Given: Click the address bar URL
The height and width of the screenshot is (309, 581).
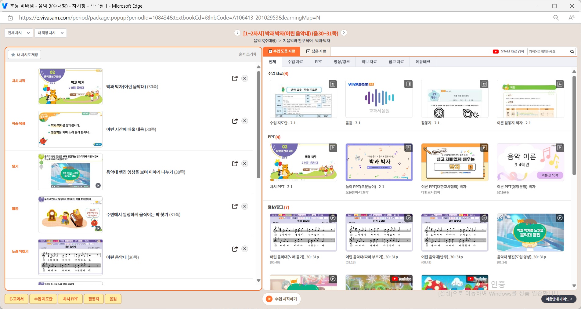Looking at the screenshot, I should pos(169,18).
